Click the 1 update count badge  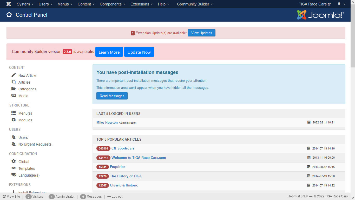[x=133, y=33]
